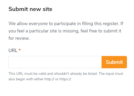Screen dimensions: 134x96
Task: Select the URL field label
Action: 13,50
